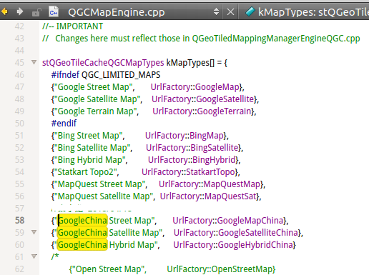The image size is (369, 275).
Task: Click UrlFactory::BingSatellite identifier
Action: pos(192,148)
